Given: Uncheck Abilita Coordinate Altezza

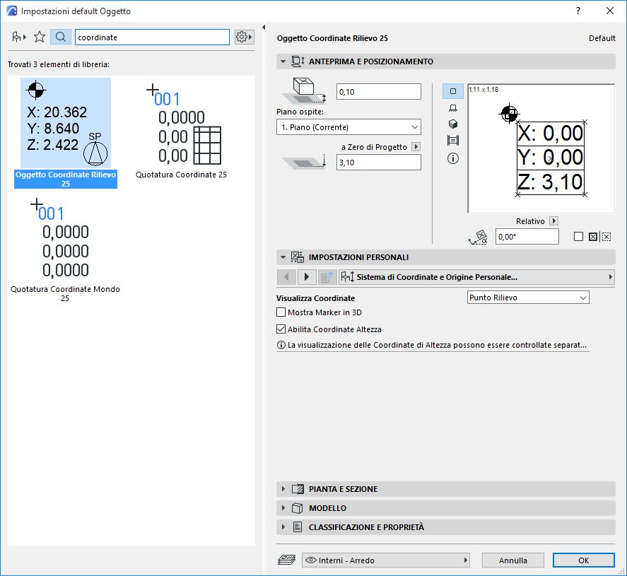Looking at the screenshot, I should 281,329.
